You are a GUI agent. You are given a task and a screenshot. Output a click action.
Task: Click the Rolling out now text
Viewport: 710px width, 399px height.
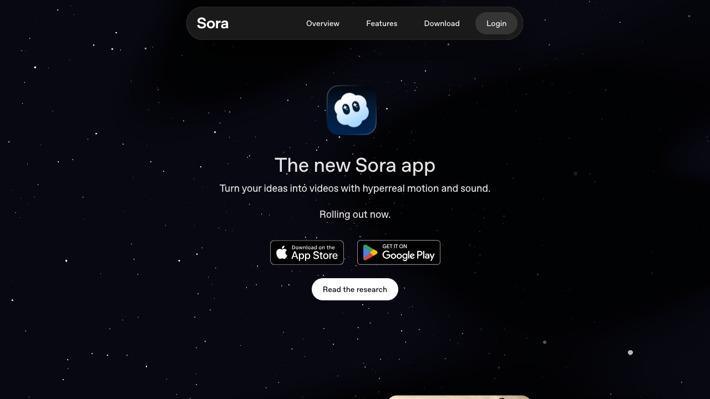point(355,214)
